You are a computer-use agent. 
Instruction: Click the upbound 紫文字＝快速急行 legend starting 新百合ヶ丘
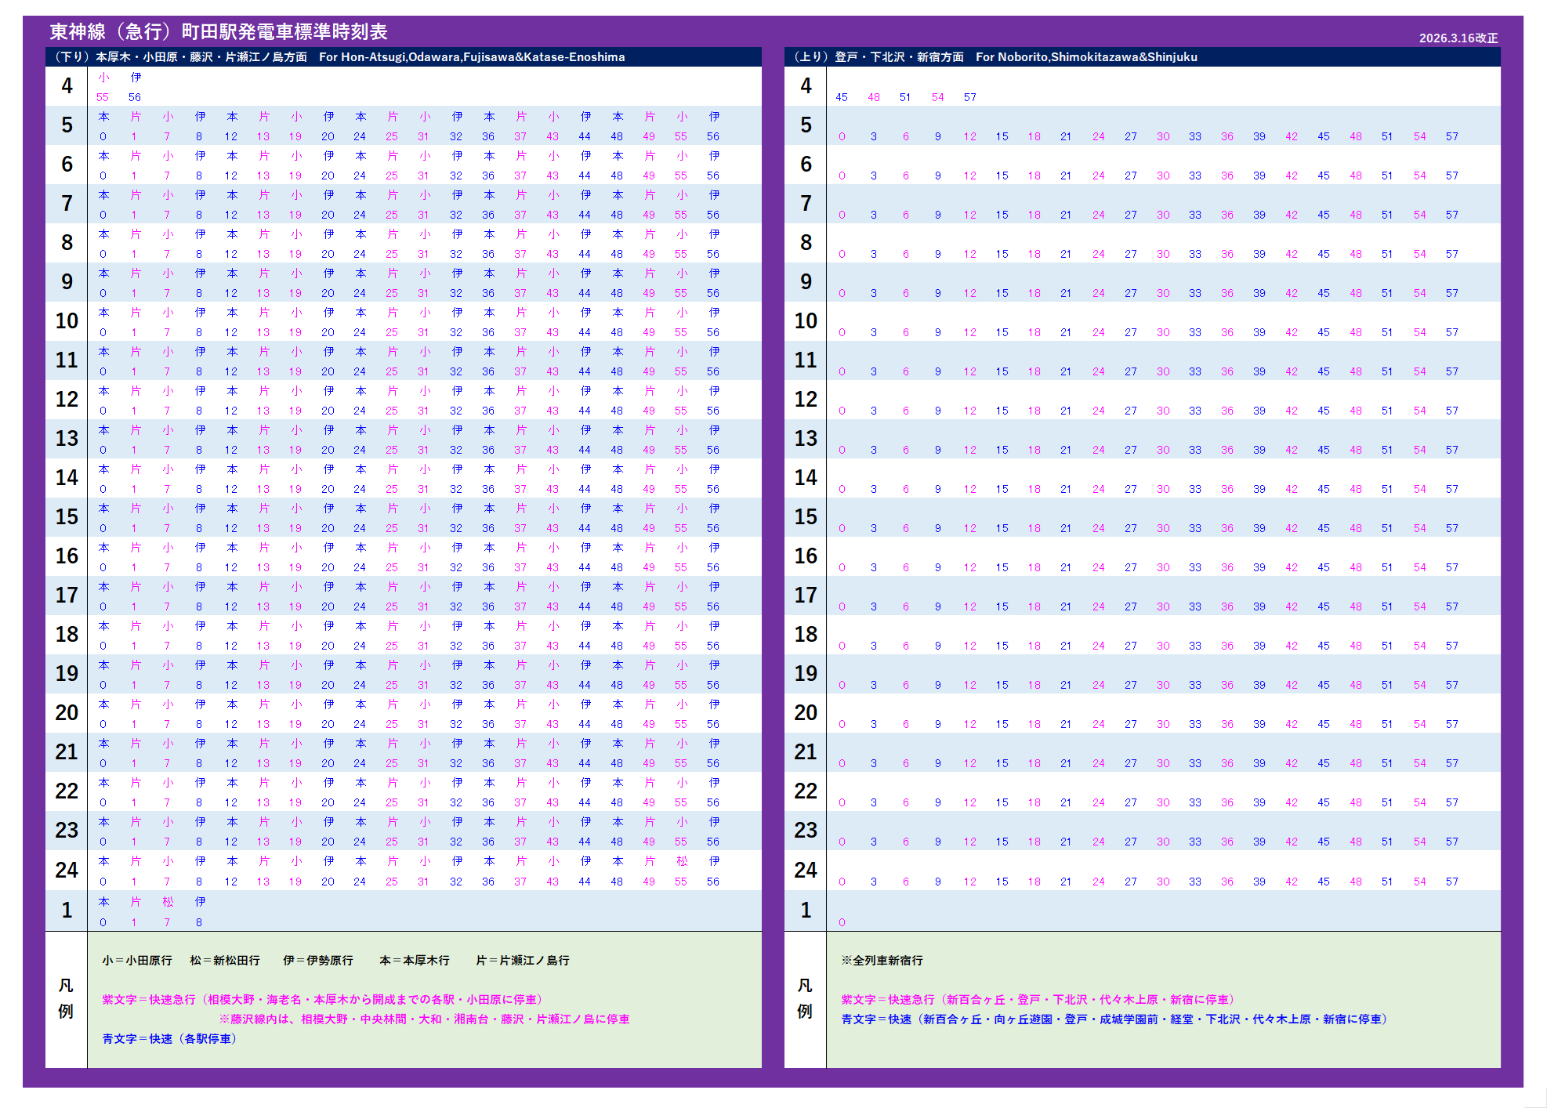1039,1000
